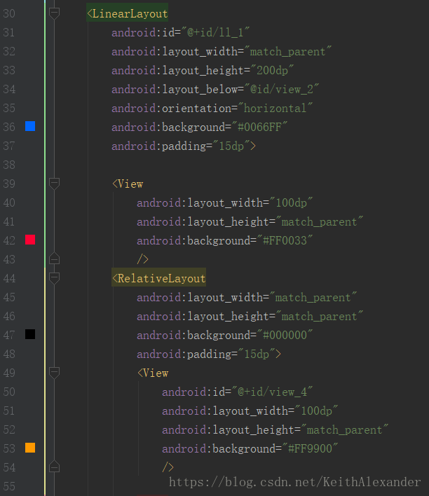This screenshot has width=429, height=496.
Task: Collapse the View tag fold on line 39
Action: 54,184
